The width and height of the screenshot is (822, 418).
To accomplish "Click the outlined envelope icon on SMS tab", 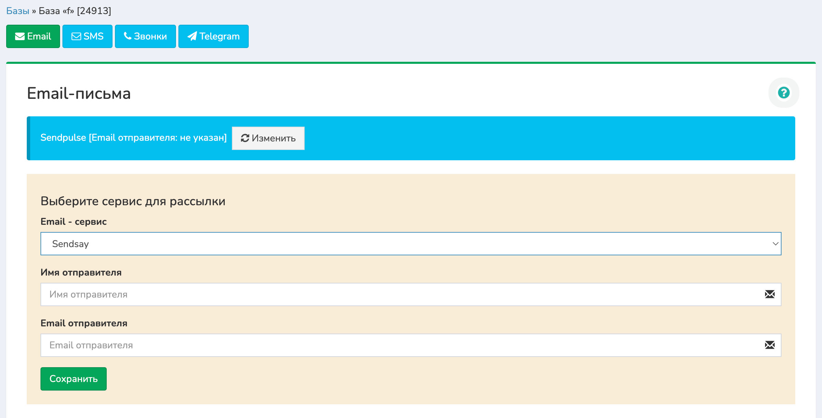I will point(76,36).
